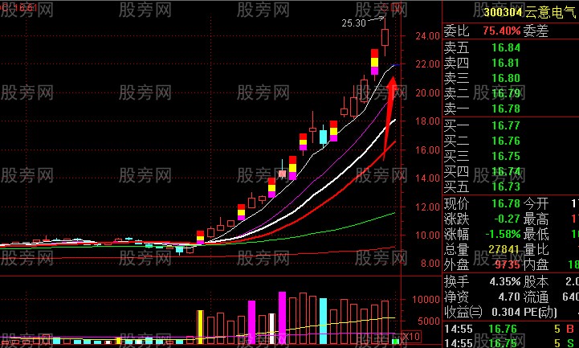Select the 14:55 tick priced 16.76
Screen dimensions: 579x348
click(x=503, y=329)
